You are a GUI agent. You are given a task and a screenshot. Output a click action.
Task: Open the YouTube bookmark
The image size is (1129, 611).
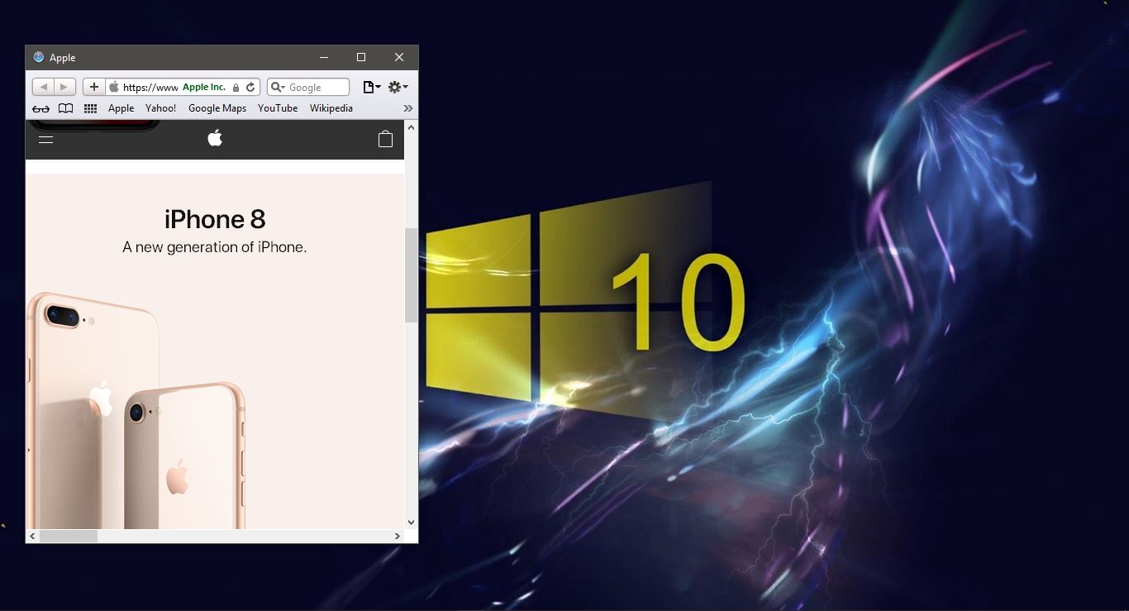click(x=278, y=108)
